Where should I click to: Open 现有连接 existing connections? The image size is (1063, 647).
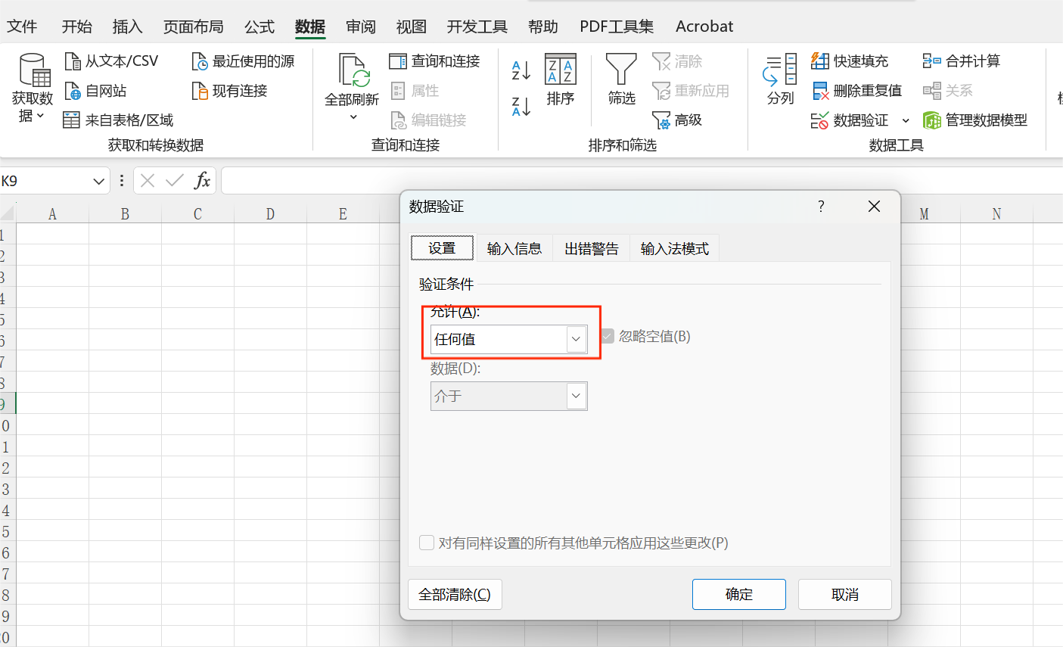[x=229, y=91]
